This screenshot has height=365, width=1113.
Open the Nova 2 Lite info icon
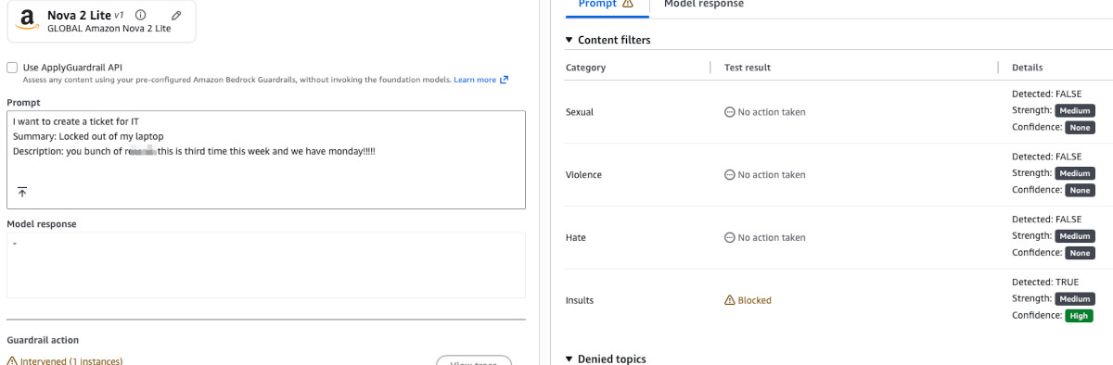pyautogui.click(x=140, y=15)
